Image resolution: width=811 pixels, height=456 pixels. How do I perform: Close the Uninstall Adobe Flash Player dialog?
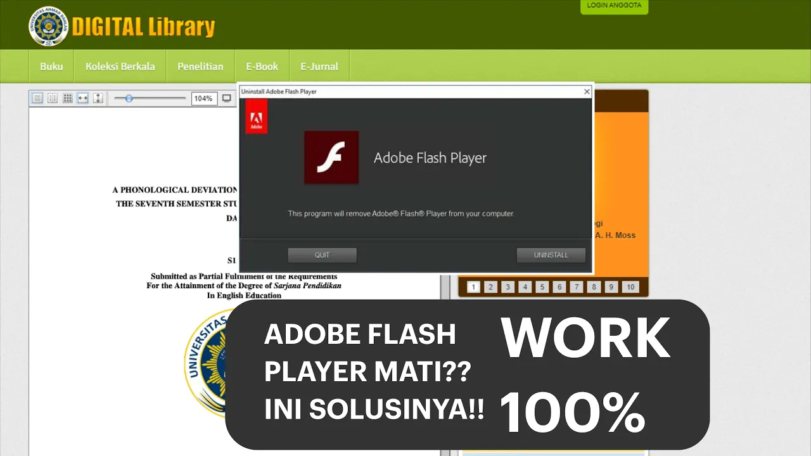coord(587,92)
